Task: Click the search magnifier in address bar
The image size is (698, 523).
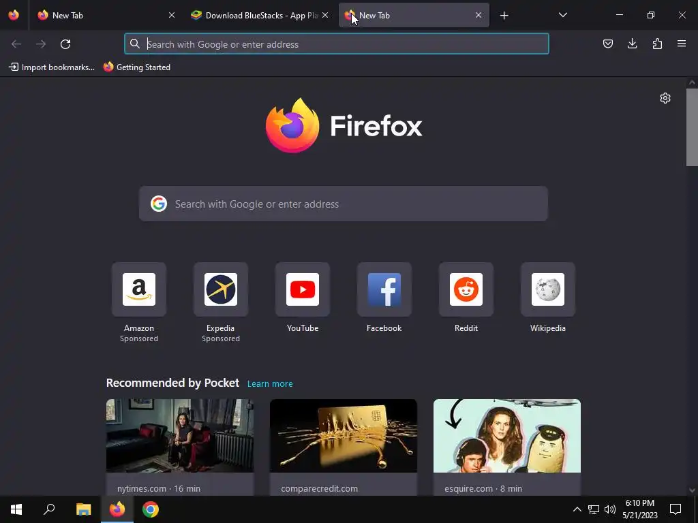Action: [x=134, y=44]
